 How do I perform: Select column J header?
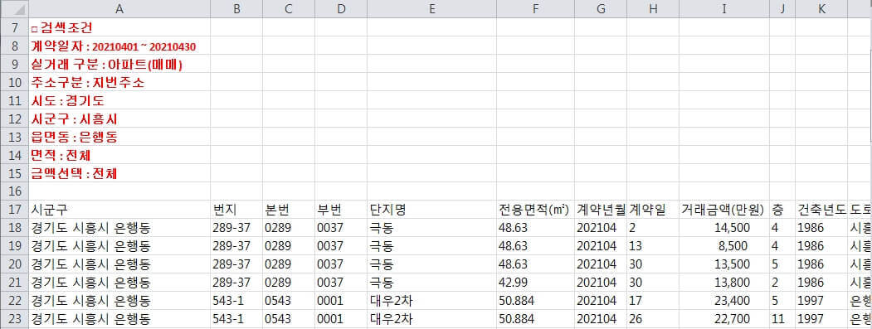coord(782,9)
